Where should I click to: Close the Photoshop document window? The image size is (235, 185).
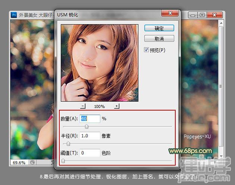pos(214,15)
